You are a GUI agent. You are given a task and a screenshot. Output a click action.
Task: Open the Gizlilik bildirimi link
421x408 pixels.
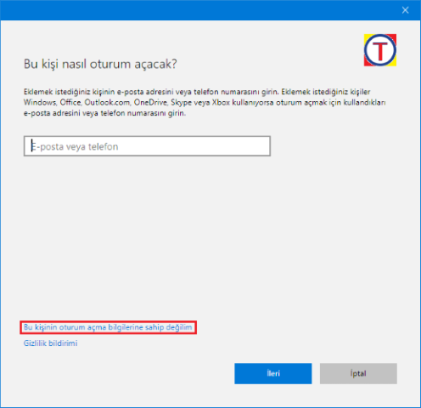click(50, 343)
